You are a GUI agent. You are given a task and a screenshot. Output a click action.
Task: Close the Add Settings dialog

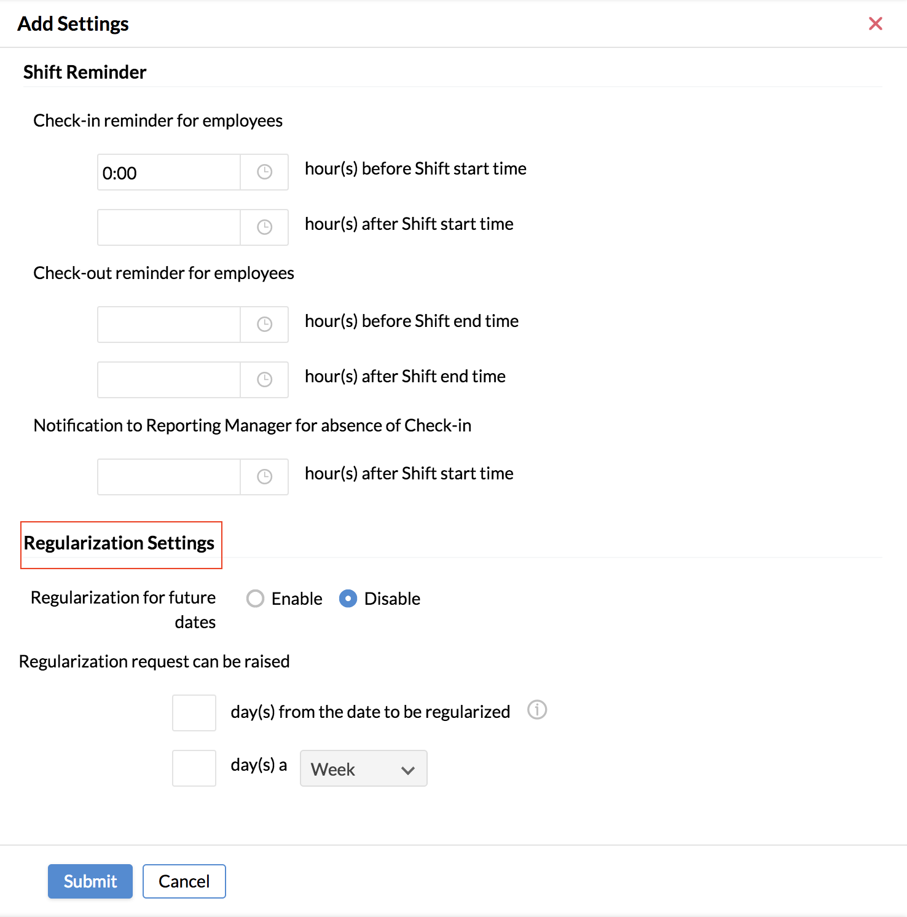point(876,24)
